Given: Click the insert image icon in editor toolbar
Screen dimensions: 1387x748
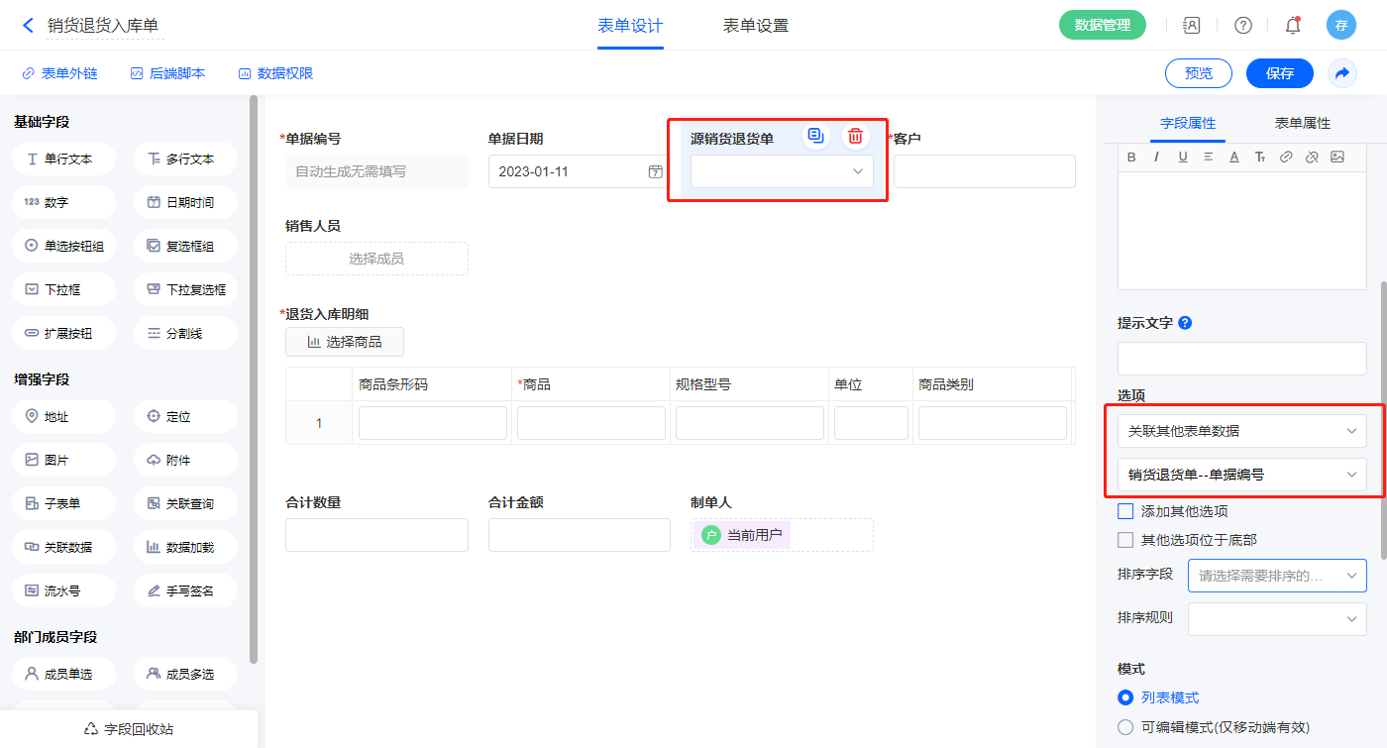Looking at the screenshot, I should click(x=1336, y=157).
